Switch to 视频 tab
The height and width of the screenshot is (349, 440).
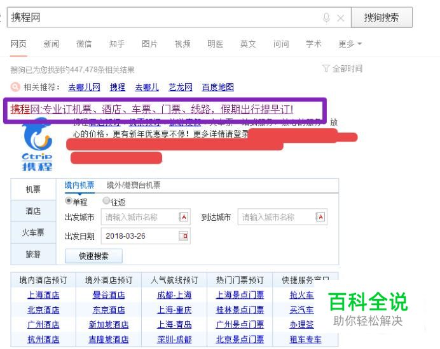pos(182,44)
